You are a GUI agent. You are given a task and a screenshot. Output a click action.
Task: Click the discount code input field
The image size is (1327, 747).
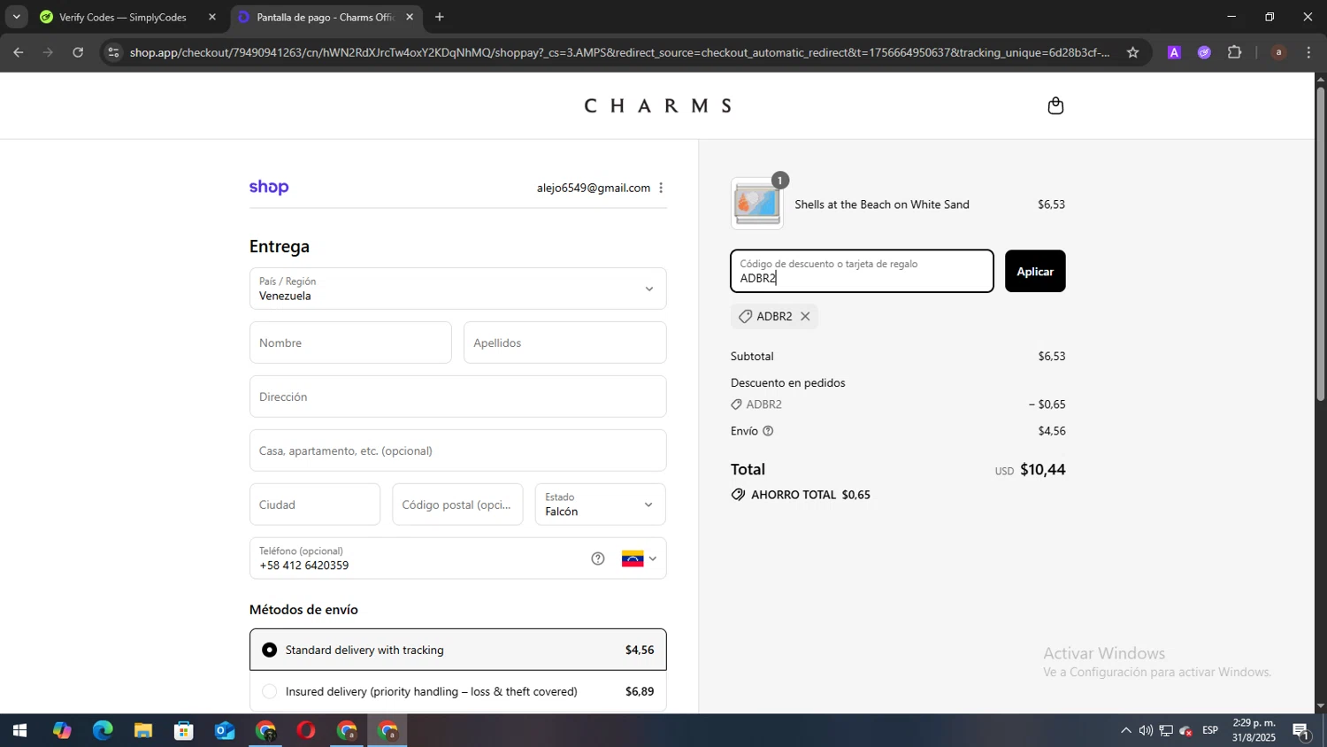(862, 271)
